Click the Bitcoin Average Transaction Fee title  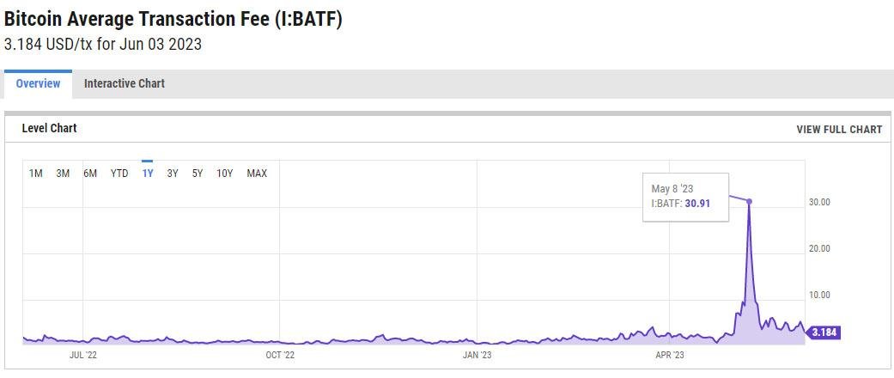coord(173,19)
